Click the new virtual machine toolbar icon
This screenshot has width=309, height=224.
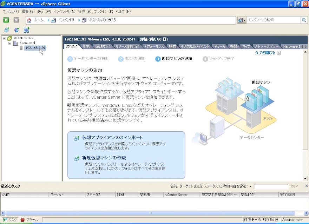point(7,30)
